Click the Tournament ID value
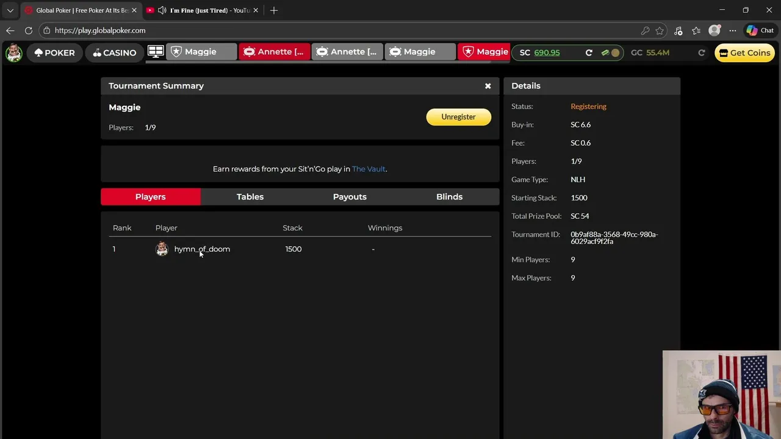Screen dimensions: 781x439 tap(614, 238)
